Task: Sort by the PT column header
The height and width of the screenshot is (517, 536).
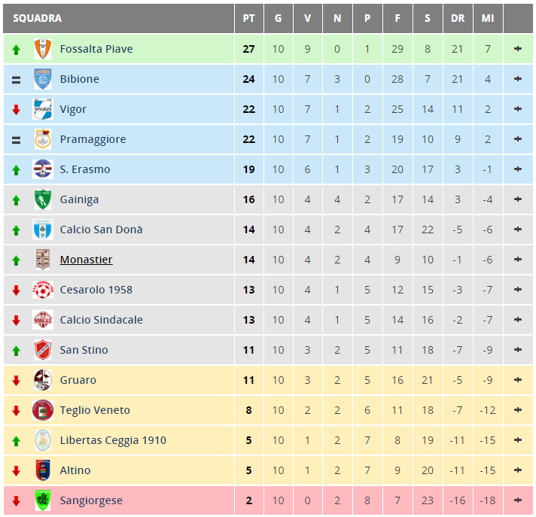Action: pyautogui.click(x=249, y=19)
